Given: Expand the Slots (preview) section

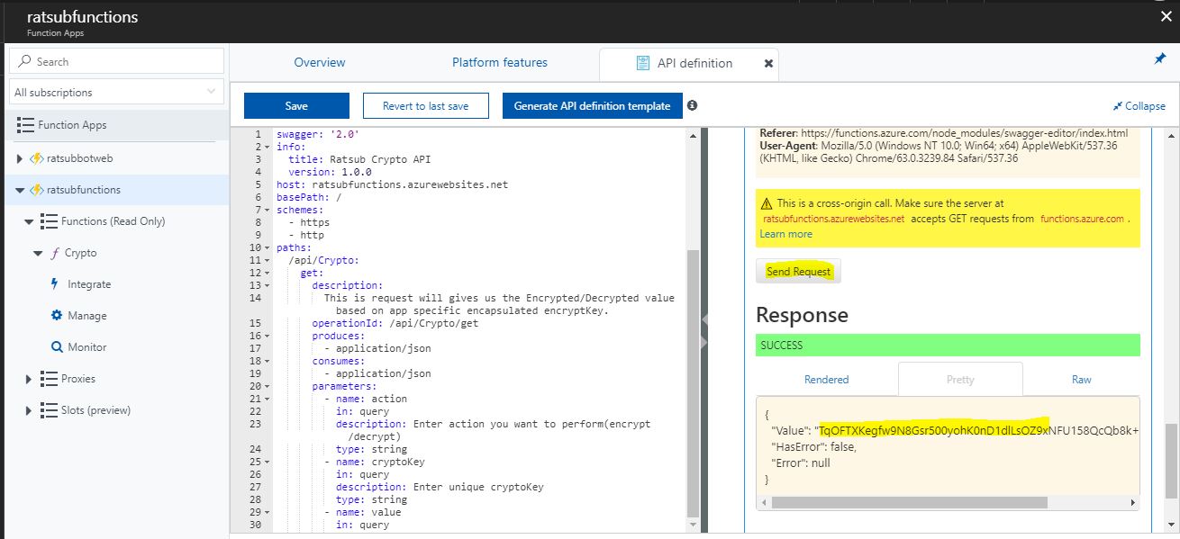Looking at the screenshot, I should tap(27, 410).
